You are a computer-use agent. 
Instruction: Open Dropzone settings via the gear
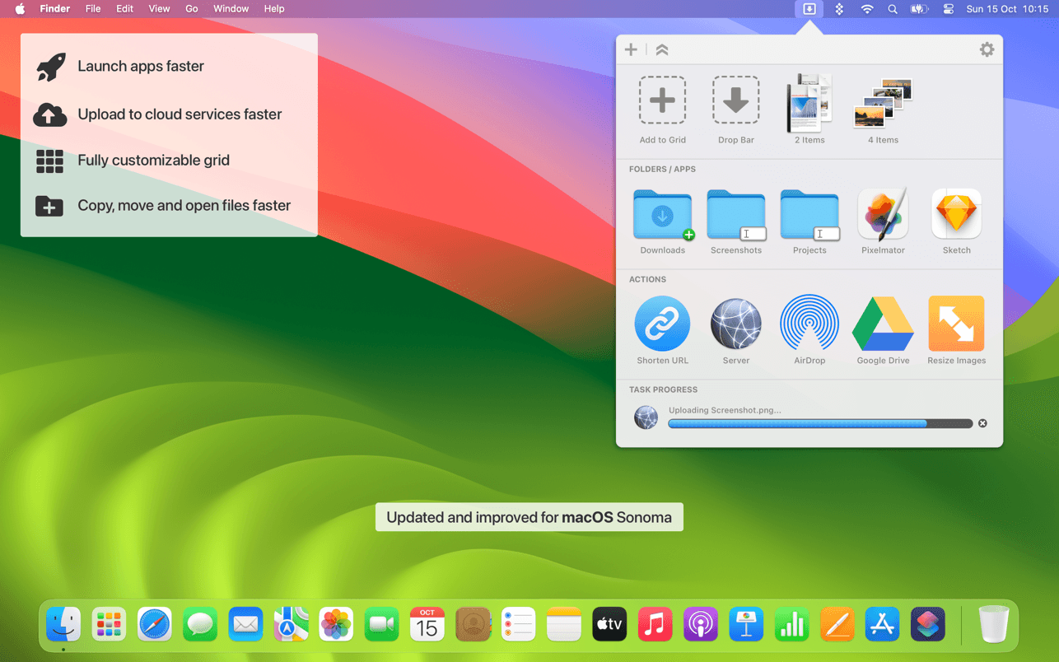987,49
